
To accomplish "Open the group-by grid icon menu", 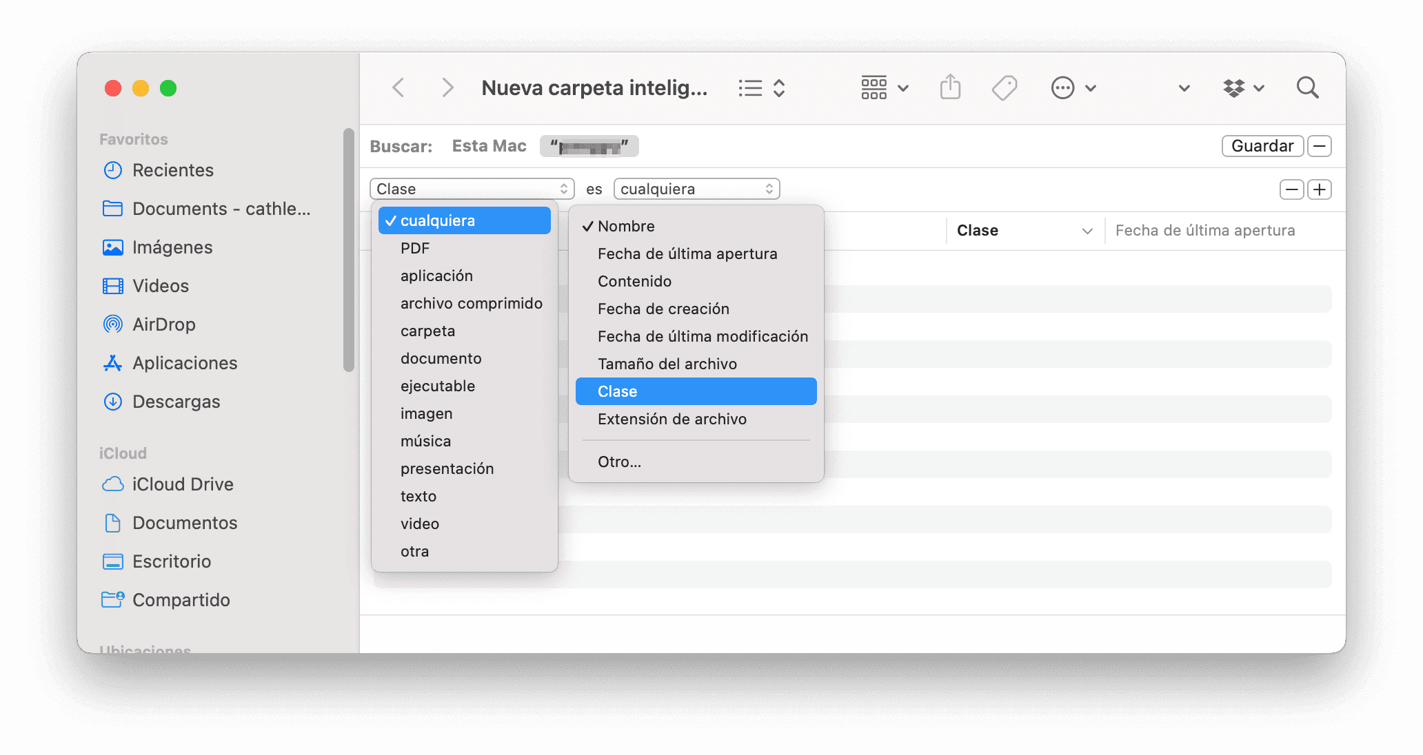I will pos(874,88).
